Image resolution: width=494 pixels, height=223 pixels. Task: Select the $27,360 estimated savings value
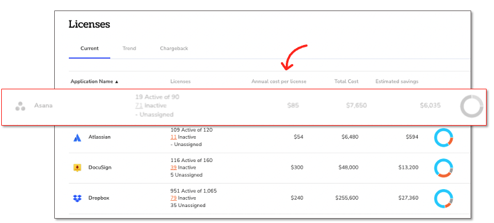408,198
